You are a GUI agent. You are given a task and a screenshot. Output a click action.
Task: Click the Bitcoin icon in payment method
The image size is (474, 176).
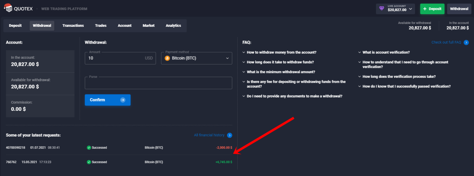[x=167, y=58]
